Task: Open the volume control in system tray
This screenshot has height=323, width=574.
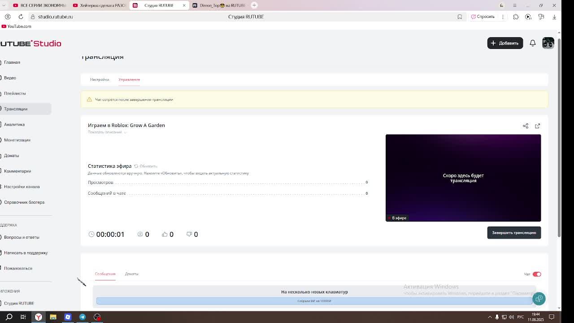Action: click(x=511, y=317)
